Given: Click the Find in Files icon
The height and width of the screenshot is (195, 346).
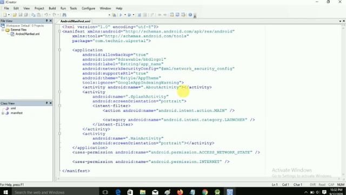Looking at the screenshot, I should [x=114, y=15].
